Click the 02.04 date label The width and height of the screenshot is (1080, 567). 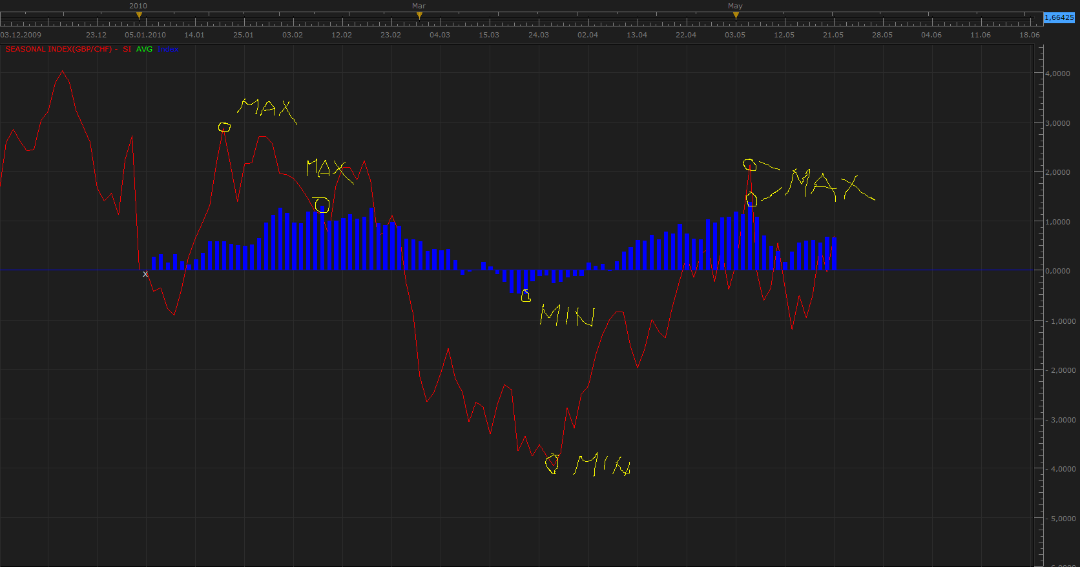[x=588, y=35]
